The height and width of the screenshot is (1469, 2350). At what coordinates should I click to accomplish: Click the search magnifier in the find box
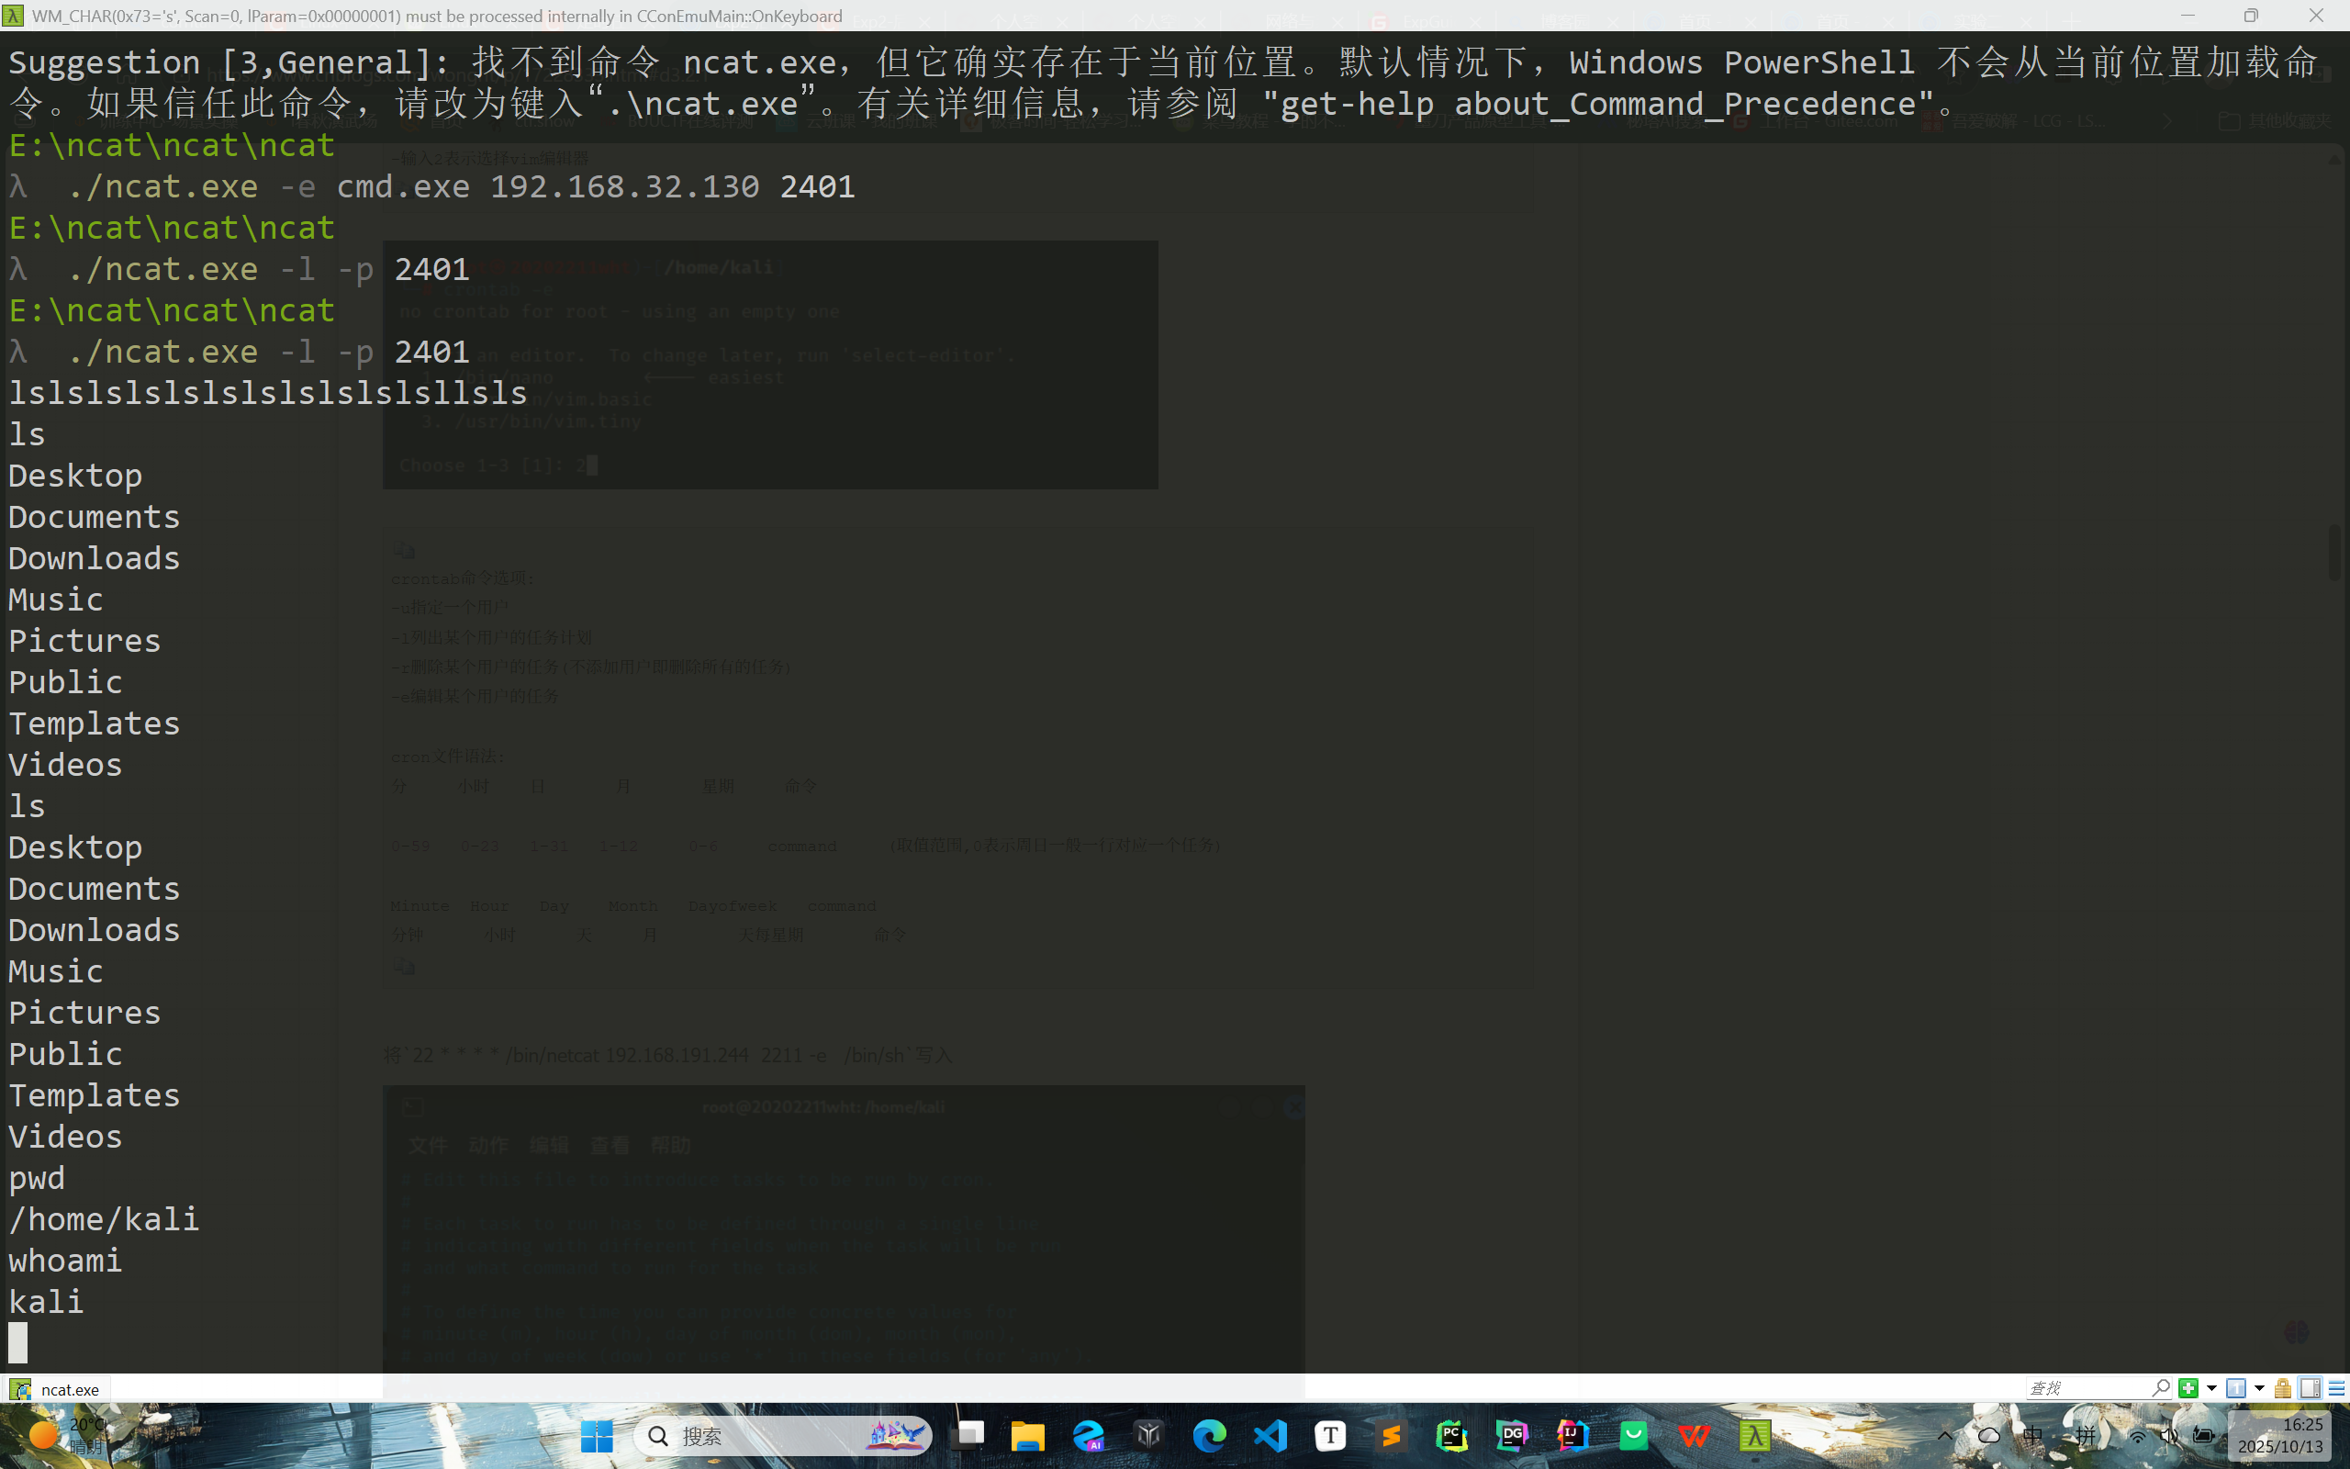pos(2161,1388)
